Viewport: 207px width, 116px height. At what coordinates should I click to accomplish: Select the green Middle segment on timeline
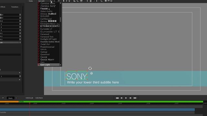(111, 102)
